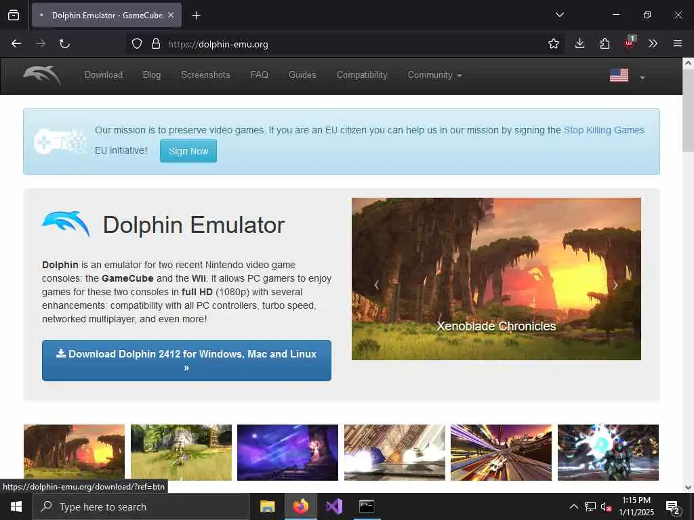Click the Dolphin logo in the site navbar
The width and height of the screenshot is (694, 520).
pos(42,76)
